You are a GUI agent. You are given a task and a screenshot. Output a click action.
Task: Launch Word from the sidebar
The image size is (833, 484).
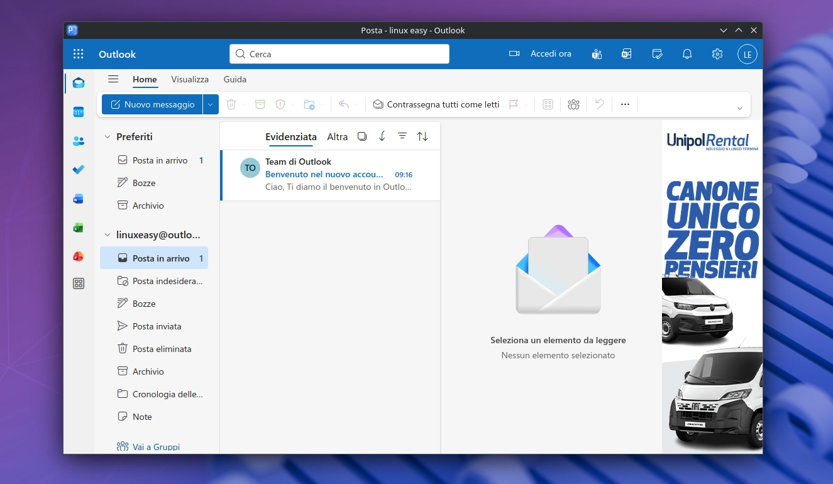78,199
